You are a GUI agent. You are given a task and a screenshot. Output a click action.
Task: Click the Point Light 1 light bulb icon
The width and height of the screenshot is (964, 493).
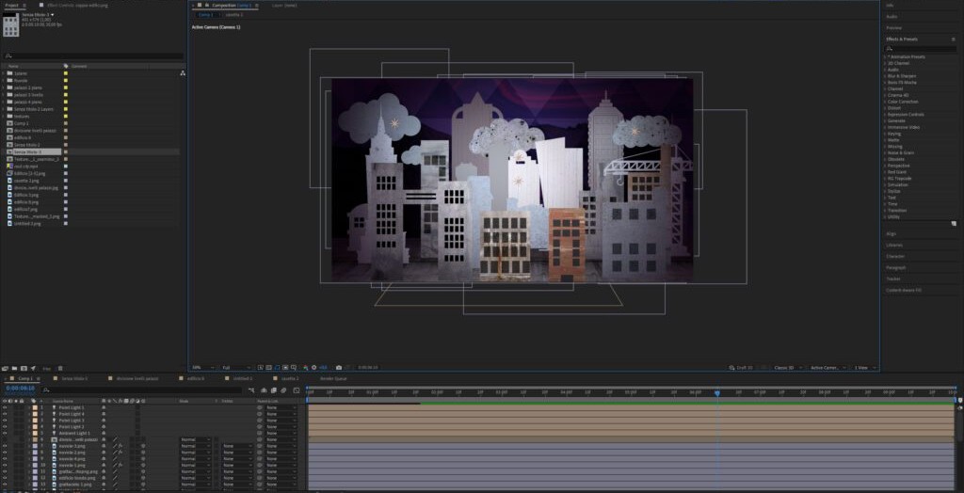pos(54,407)
